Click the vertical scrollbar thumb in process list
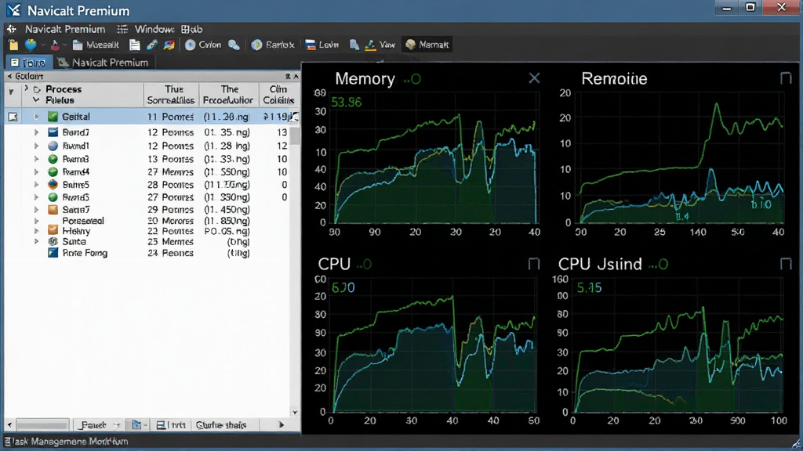 [x=295, y=135]
